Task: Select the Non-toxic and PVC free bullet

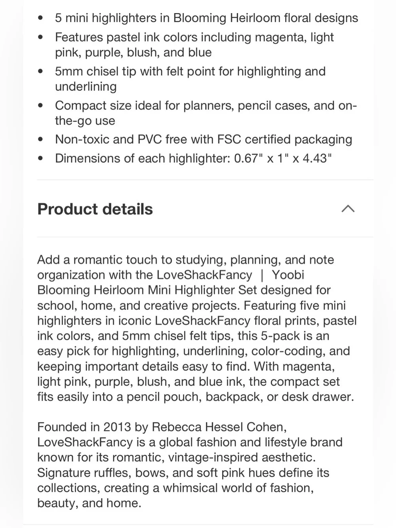Action: click(x=204, y=139)
